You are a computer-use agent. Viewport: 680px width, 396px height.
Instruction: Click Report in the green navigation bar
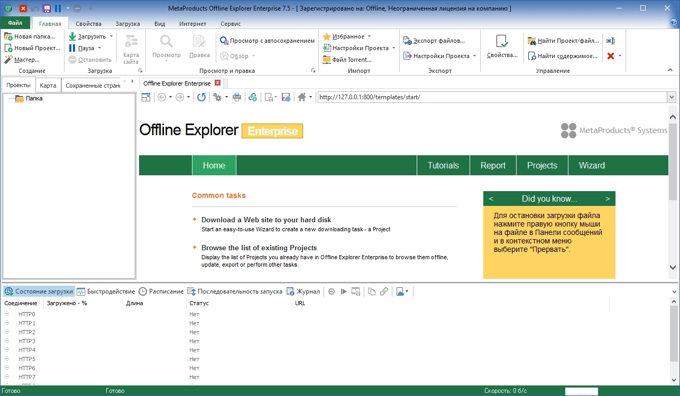[x=493, y=165]
